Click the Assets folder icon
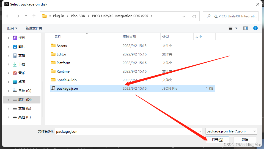 point(53,46)
